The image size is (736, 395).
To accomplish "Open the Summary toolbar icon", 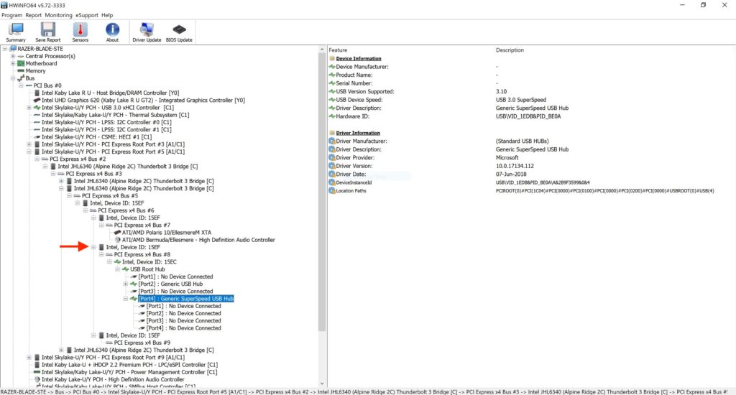I will pyautogui.click(x=16, y=31).
